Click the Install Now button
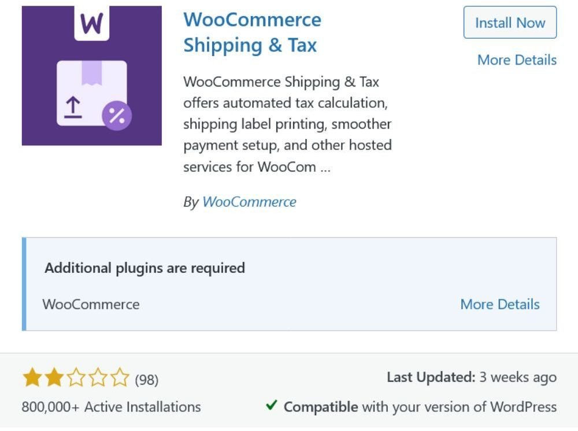578x431 pixels. pyautogui.click(x=510, y=23)
